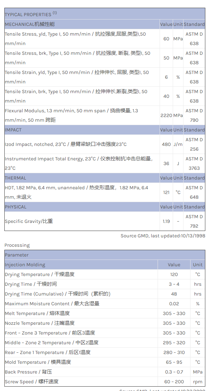Click the Screw Speed row label
This screenshot has width=207, height=391.
point(32,382)
